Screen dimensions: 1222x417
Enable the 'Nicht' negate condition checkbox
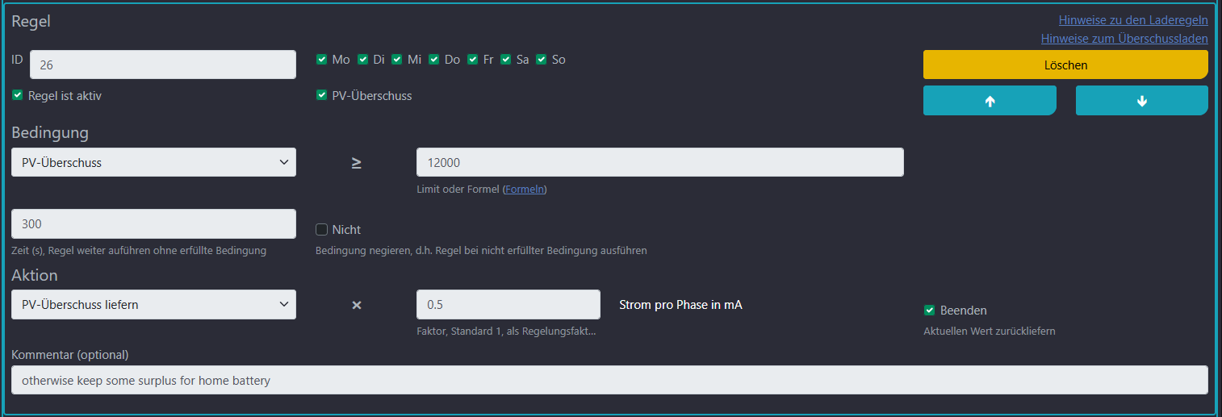tap(322, 230)
